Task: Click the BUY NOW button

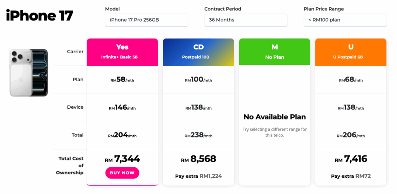Action: (x=122, y=173)
